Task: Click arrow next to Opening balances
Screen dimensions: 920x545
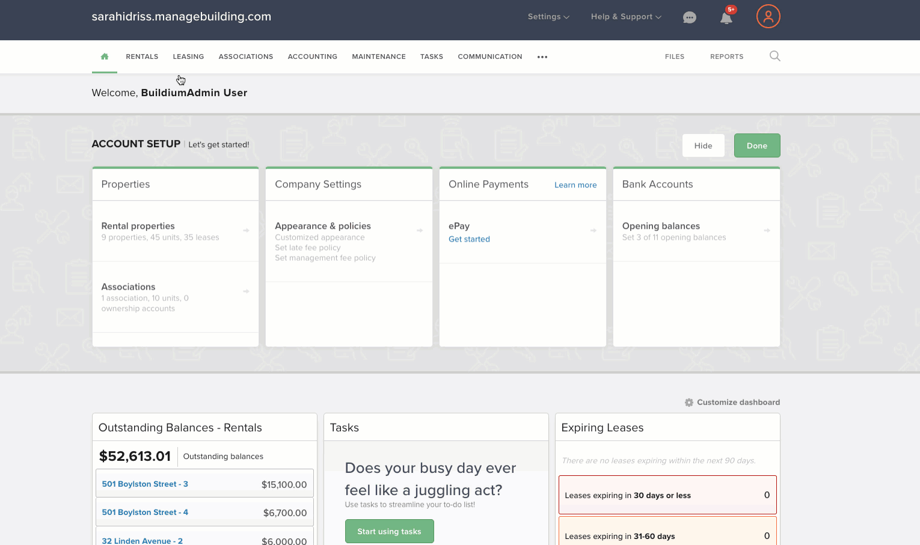Action: pyautogui.click(x=767, y=231)
